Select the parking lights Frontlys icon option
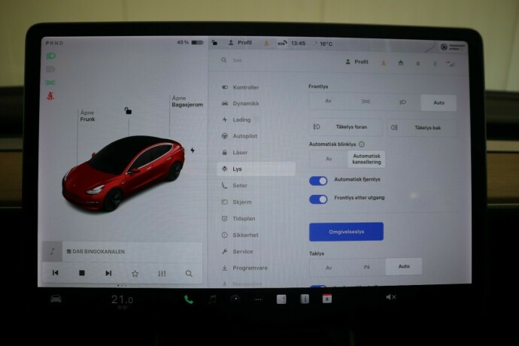Viewport: 519px width, 346px height. coord(366,102)
